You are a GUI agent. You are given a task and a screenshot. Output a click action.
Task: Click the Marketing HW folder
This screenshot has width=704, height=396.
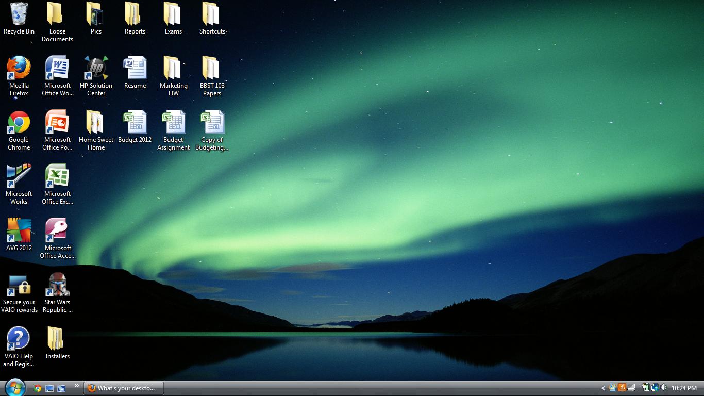point(173,76)
